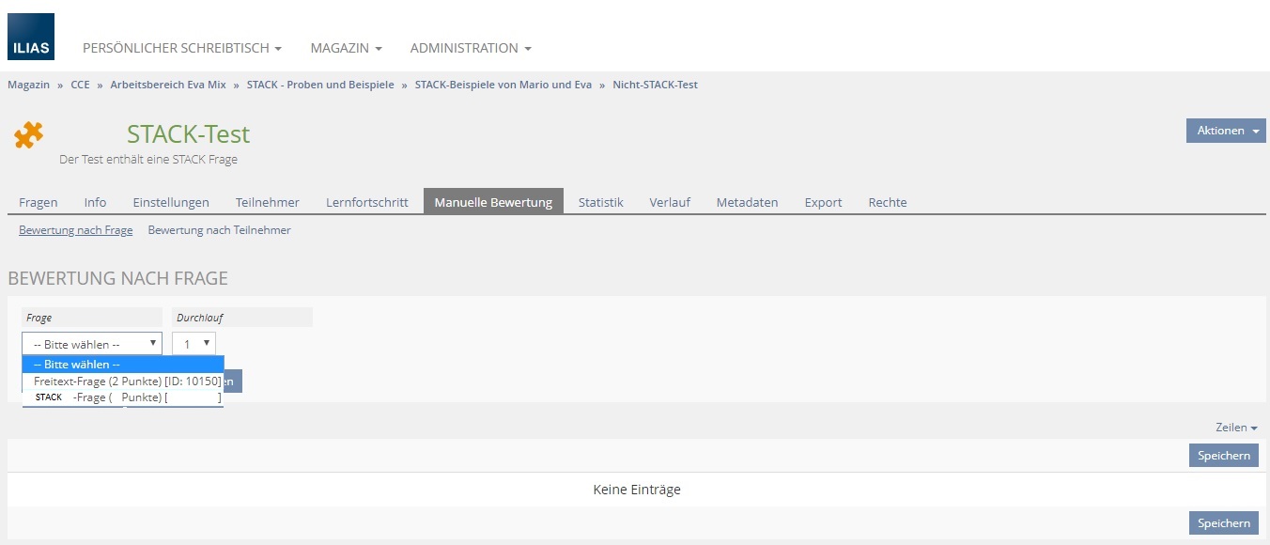Select the Bewertung nach Teilnehmer subtab
1270x545 pixels.
[219, 230]
